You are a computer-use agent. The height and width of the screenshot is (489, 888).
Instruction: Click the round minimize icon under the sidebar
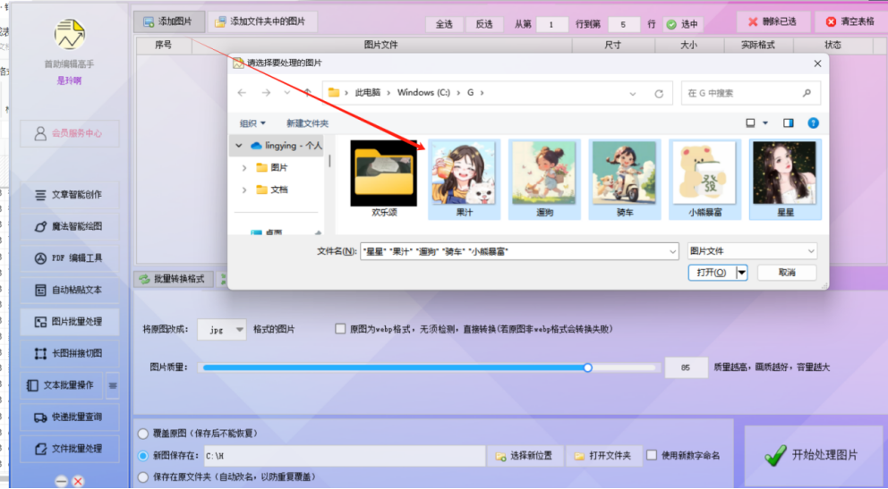click(x=61, y=481)
